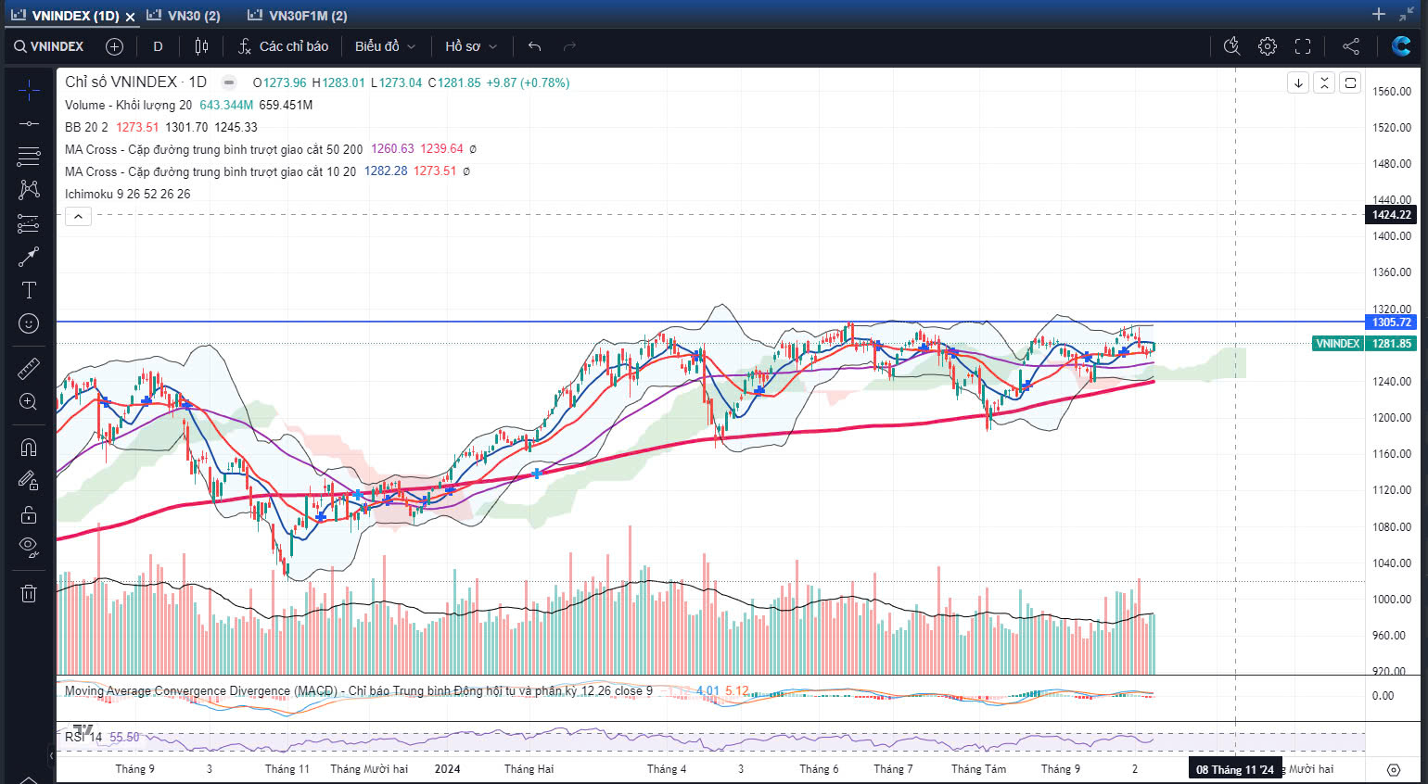
Task: Close the VNINDEX (1D) tab
Action: (130, 17)
